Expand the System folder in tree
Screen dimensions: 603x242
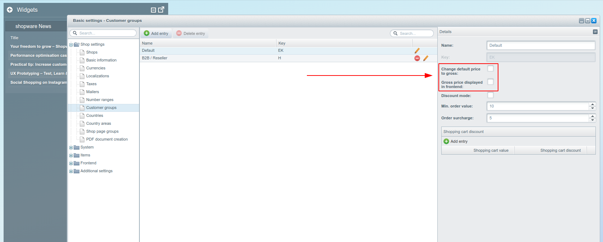pos(71,147)
